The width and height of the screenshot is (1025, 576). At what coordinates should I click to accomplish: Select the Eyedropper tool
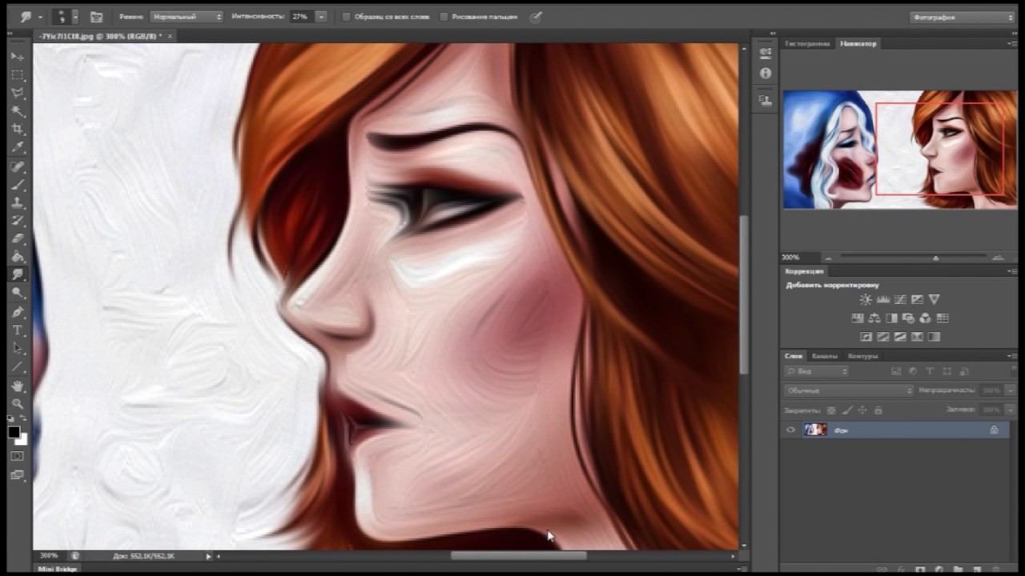[x=18, y=148]
